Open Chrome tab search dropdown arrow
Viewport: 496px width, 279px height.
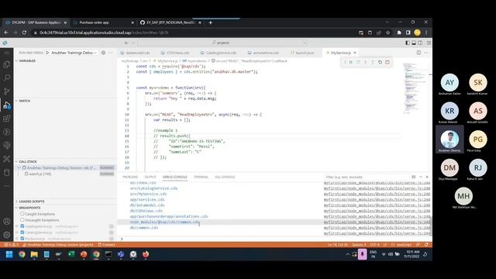pos(387,22)
